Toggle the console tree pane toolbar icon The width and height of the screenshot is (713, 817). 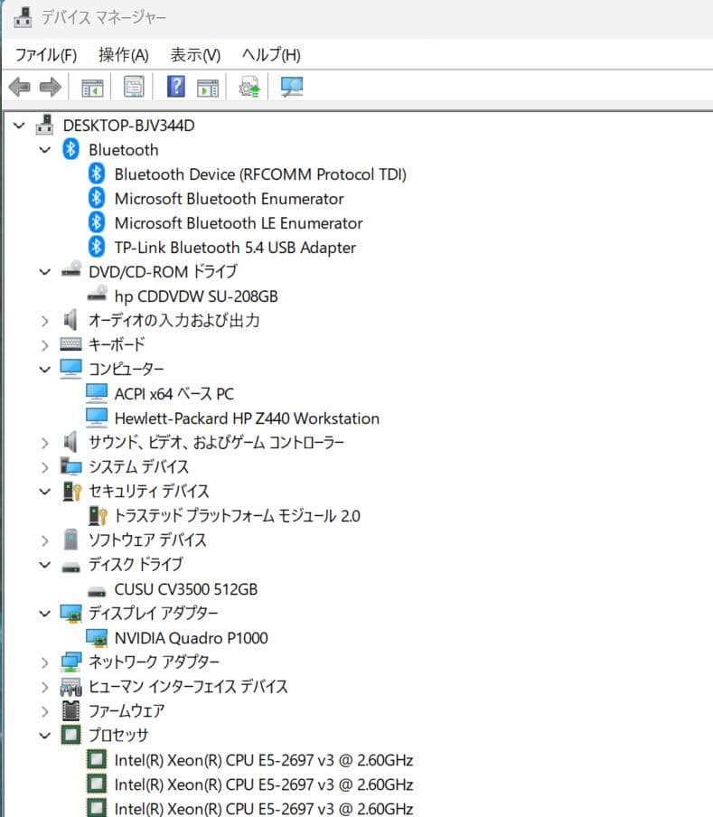(93, 88)
